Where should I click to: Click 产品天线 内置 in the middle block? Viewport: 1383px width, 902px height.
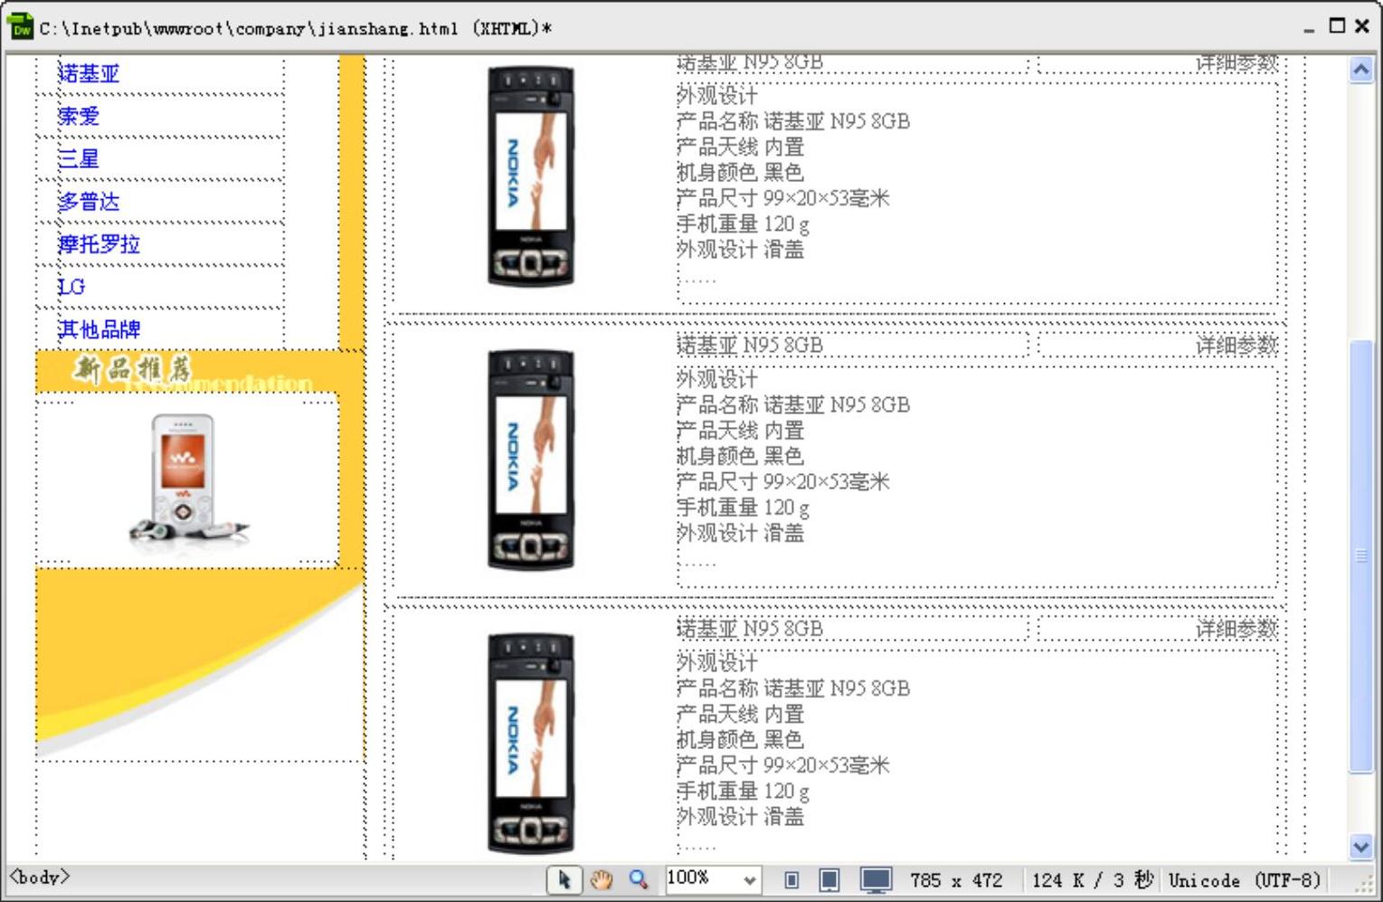pos(740,431)
